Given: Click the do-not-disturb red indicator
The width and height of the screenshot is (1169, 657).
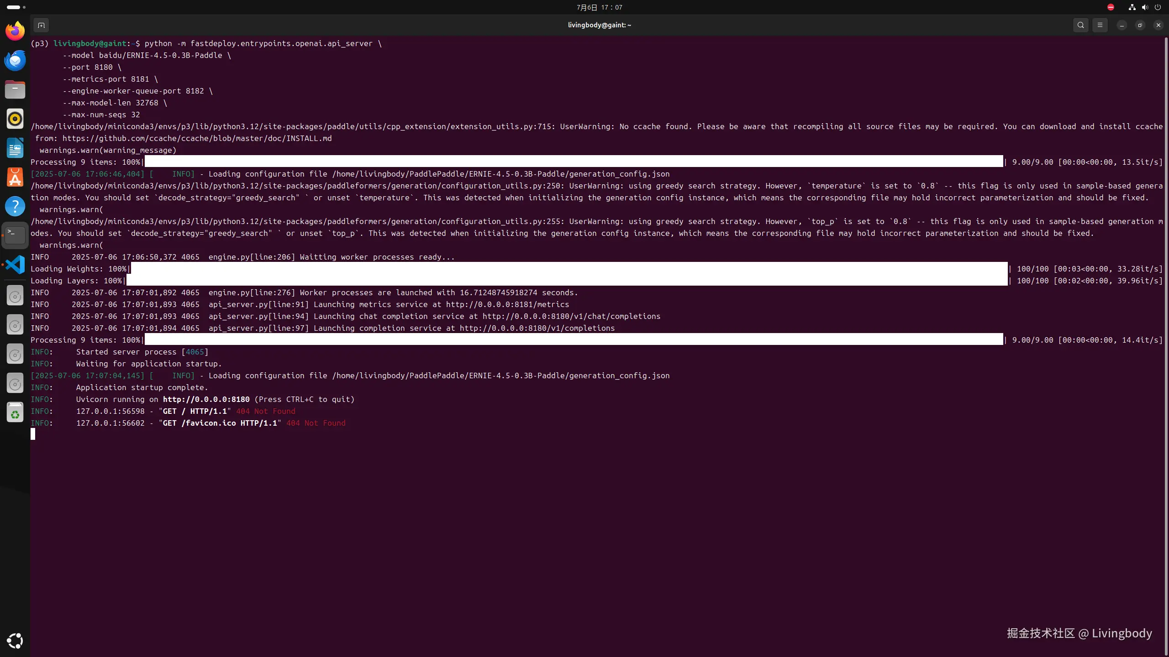Looking at the screenshot, I should [1111, 7].
